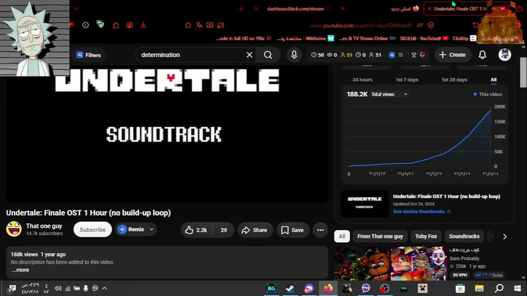This screenshot has width=527, height=296.
Task: Open Microsoft Store from taskbar
Action: tap(460, 288)
